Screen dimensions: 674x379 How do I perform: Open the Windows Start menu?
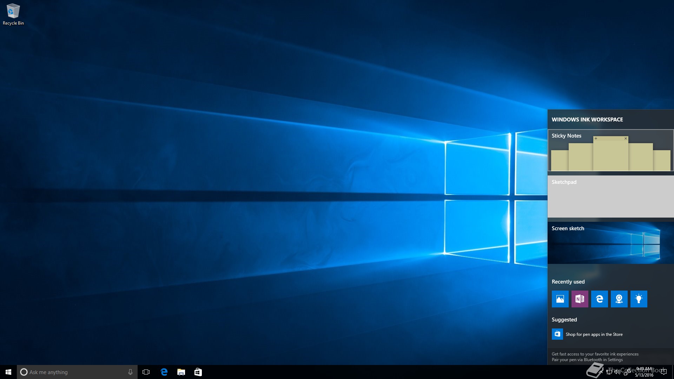(x=8, y=372)
